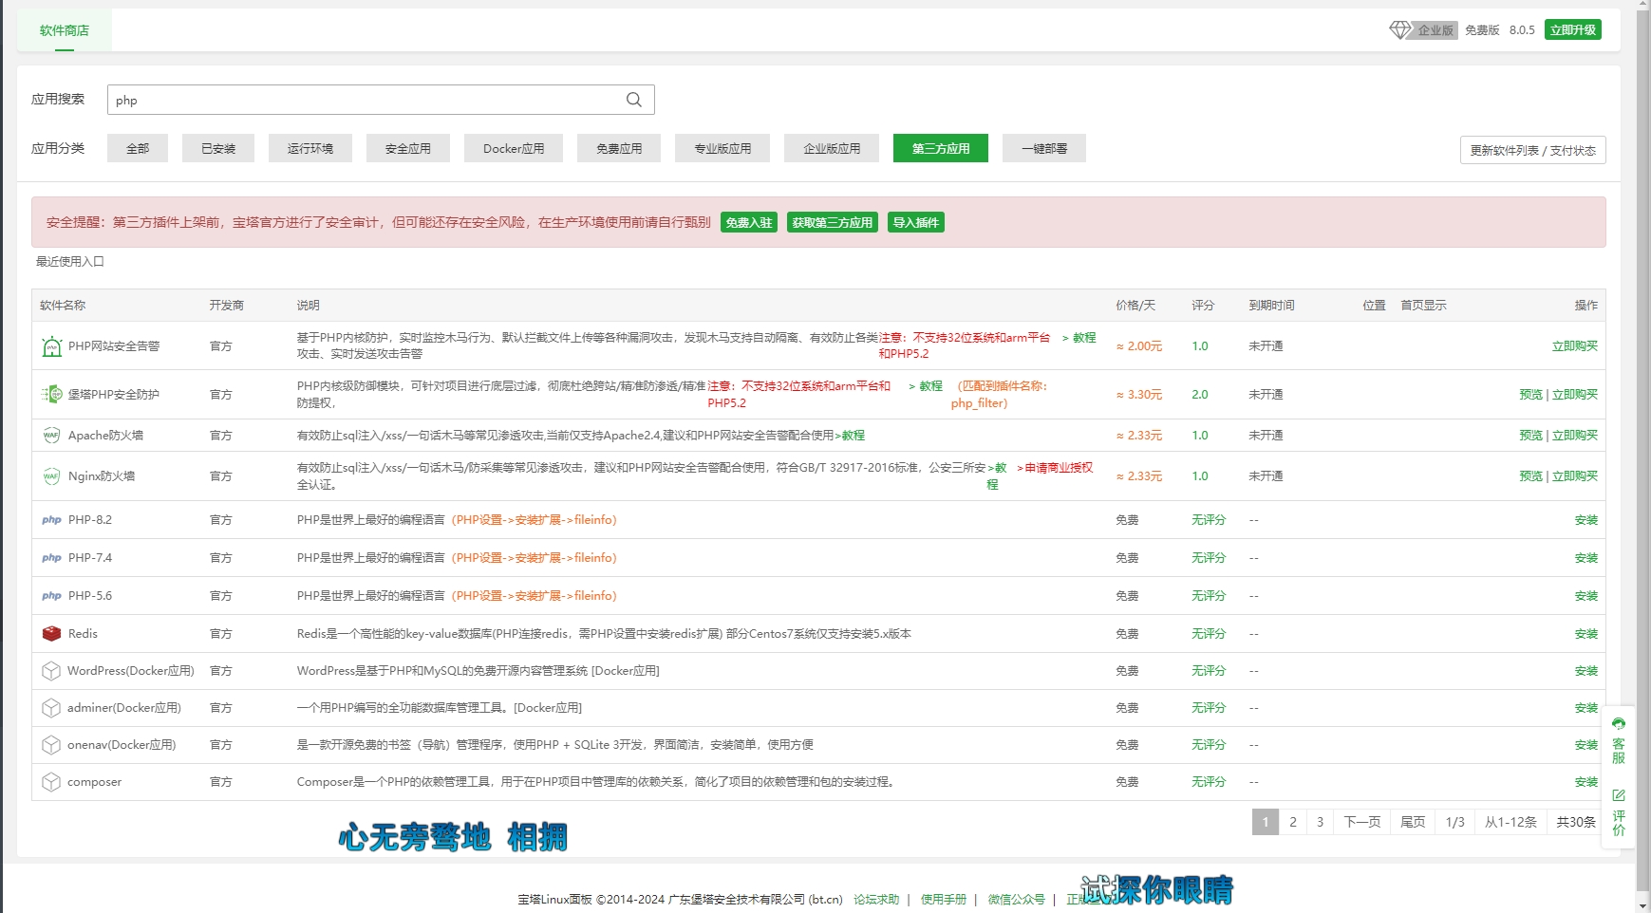
Task: Open 教程 link in Apache防火墙 description
Action: (850, 436)
